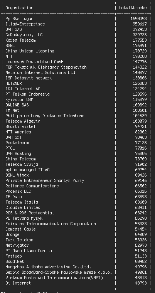Select the HETZNER row name

pyautogui.click(x=13, y=84)
